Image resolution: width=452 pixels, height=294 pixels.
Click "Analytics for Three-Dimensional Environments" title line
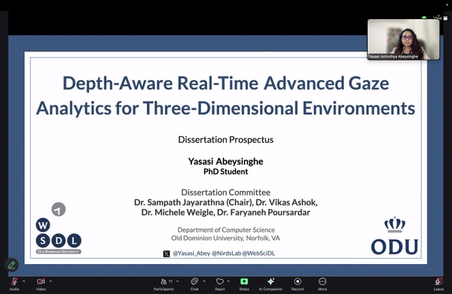pyautogui.click(x=226, y=108)
